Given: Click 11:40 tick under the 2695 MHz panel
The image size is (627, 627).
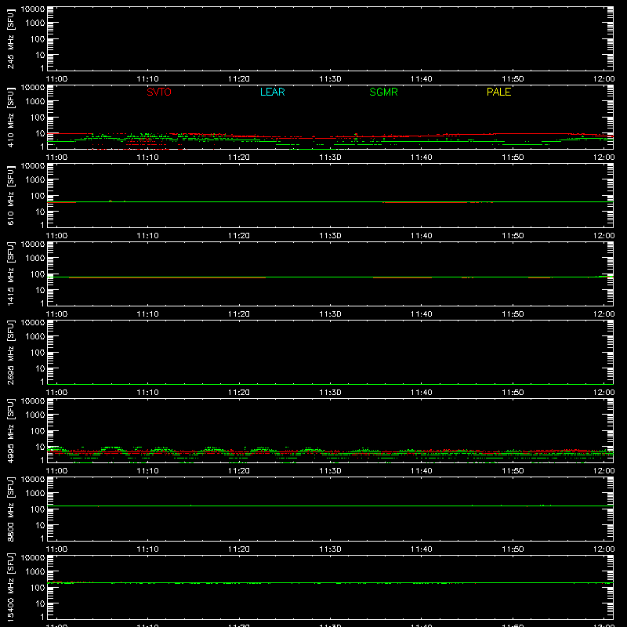Looking at the screenshot, I should [422, 393].
